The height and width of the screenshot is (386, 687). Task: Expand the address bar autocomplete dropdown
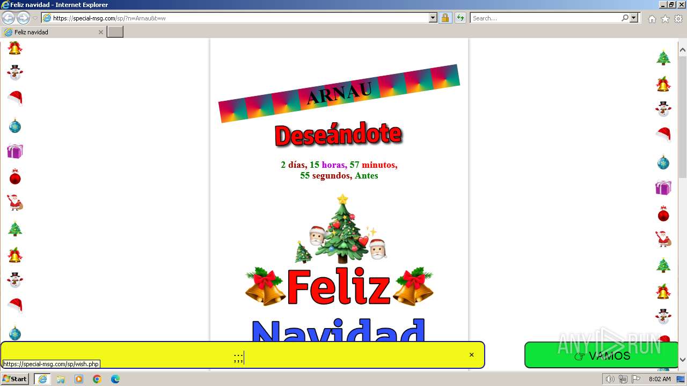pyautogui.click(x=433, y=18)
